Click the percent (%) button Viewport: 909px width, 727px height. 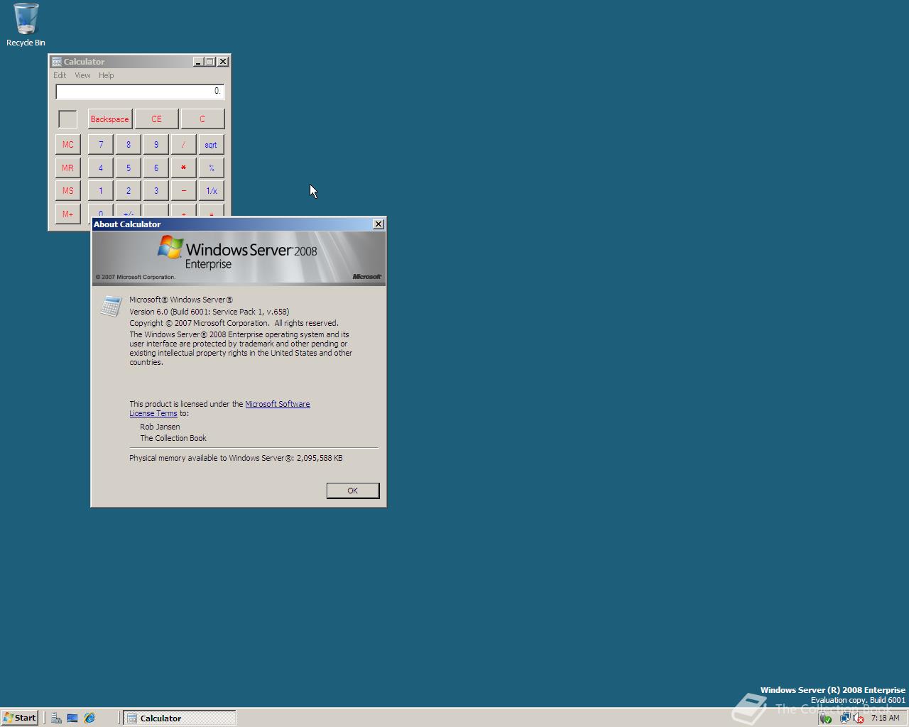[x=212, y=168]
